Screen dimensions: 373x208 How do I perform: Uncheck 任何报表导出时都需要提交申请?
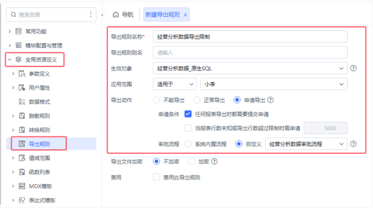188,114
